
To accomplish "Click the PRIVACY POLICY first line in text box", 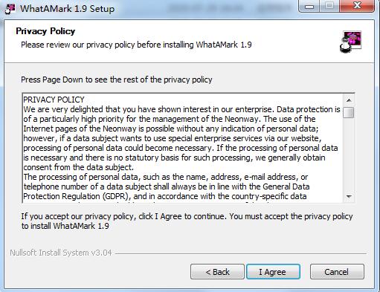I will 54,100.
